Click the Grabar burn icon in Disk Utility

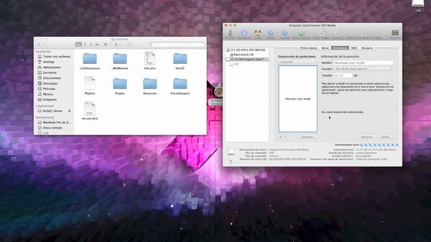click(x=257, y=33)
